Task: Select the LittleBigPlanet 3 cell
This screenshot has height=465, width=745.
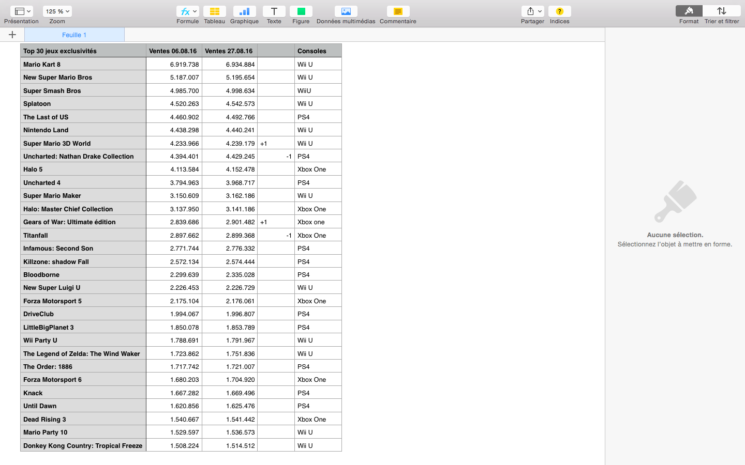Action: click(83, 327)
